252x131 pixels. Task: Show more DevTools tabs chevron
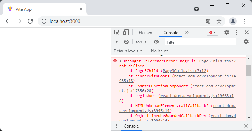[x=187, y=32]
